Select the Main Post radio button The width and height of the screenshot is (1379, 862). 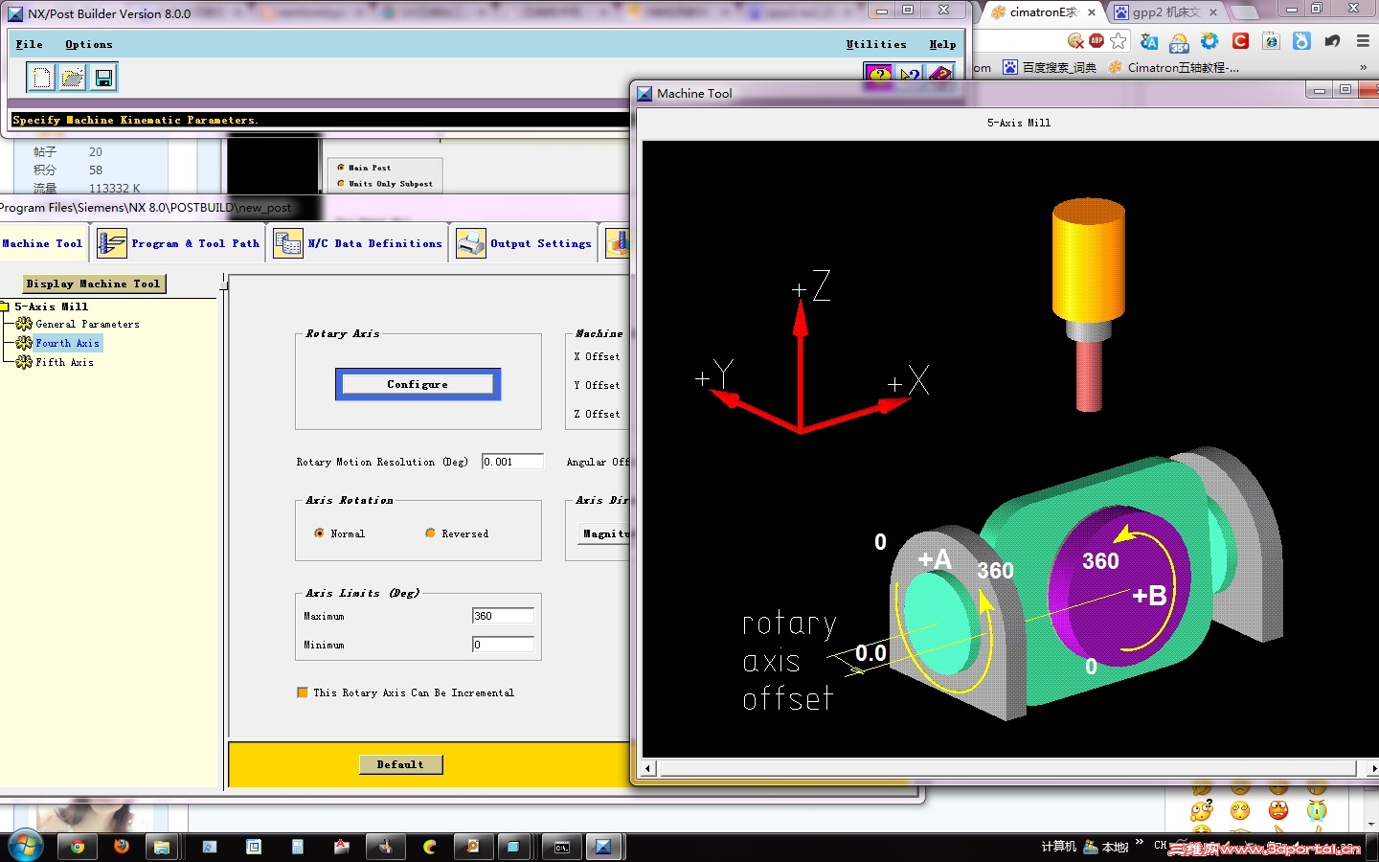[340, 168]
